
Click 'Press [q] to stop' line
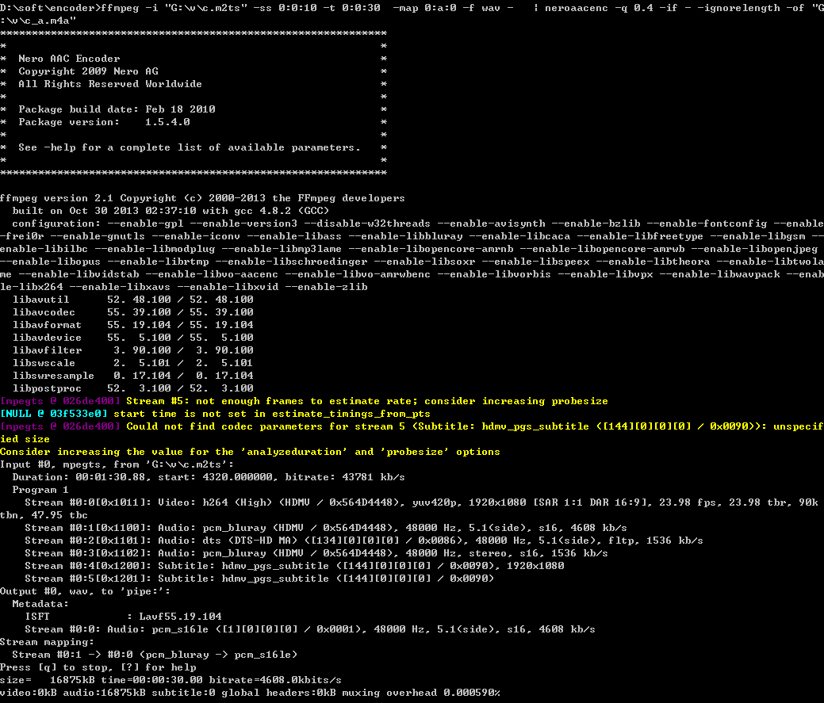pyautogui.click(x=98, y=667)
